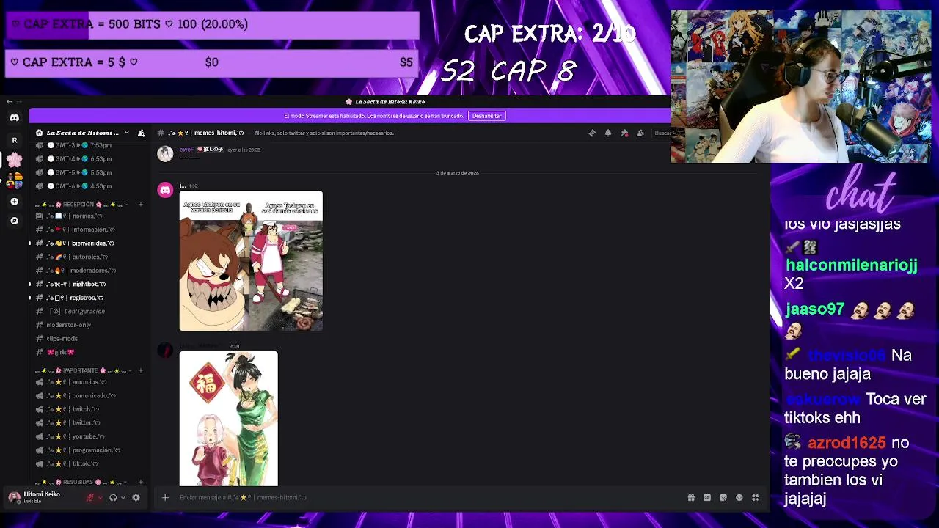Click the add a server plus icon
Screen dimensions: 939x528
tap(14, 201)
